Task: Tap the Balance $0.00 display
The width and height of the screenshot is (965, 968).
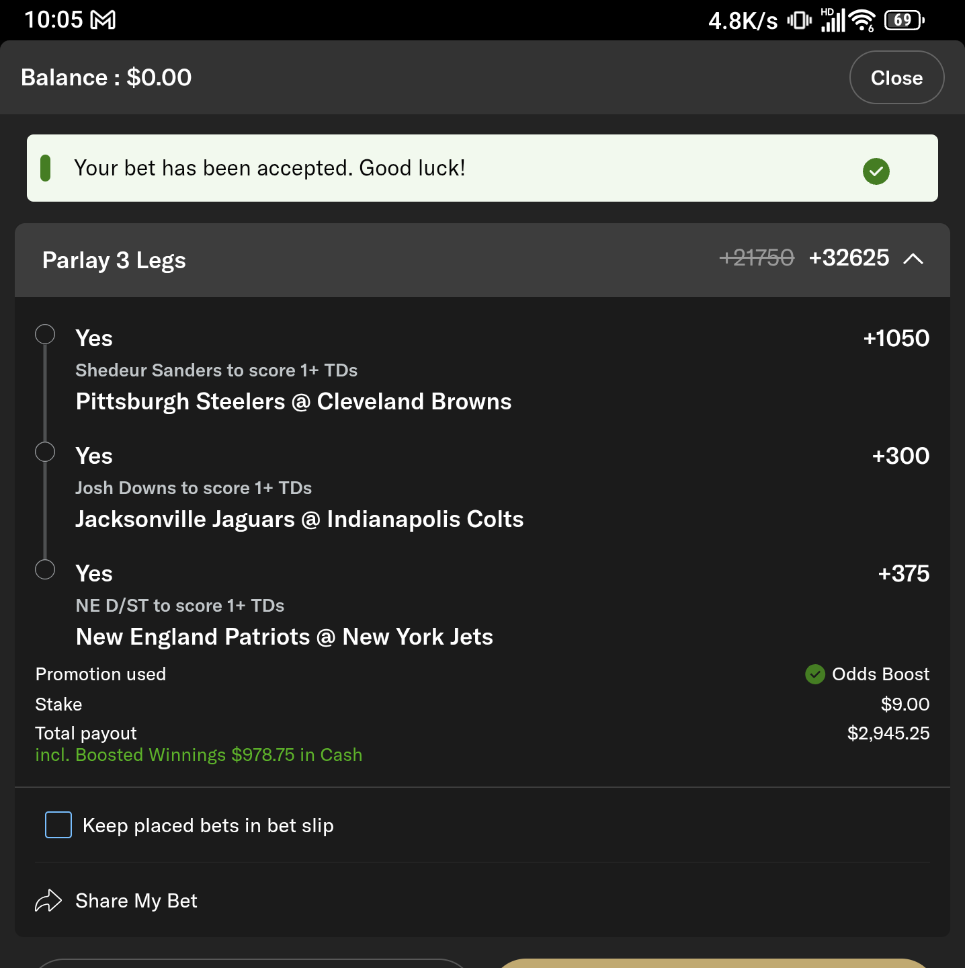Action: tap(106, 77)
